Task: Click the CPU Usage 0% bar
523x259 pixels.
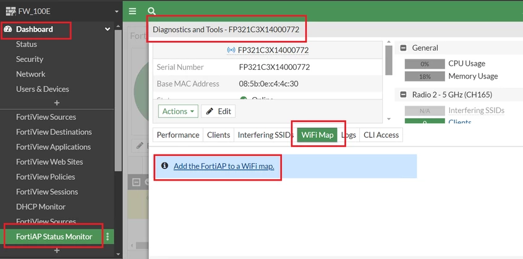Action: click(x=425, y=64)
